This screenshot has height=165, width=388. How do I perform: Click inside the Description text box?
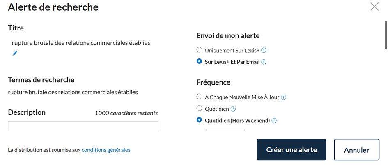[83, 126]
